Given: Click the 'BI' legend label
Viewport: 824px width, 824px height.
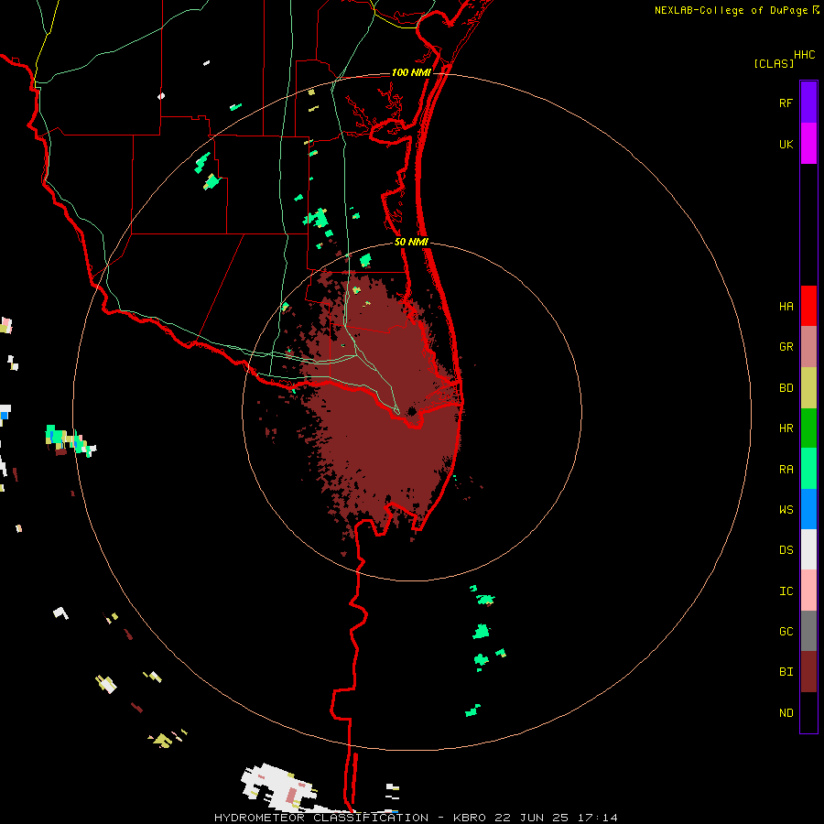Looking at the screenshot, I should (786, 672).
